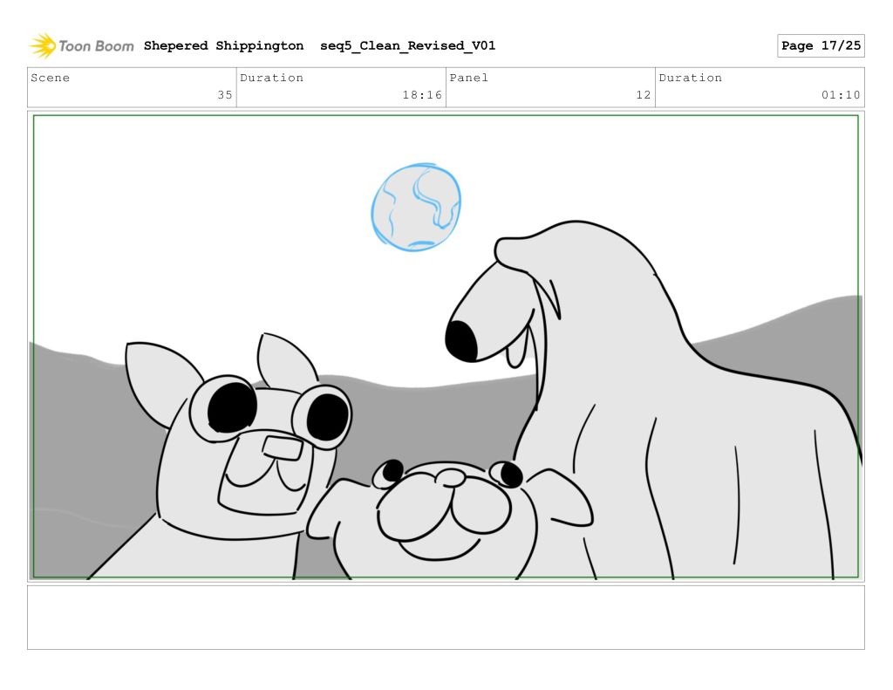
Task: Click the left dog's large left eye
Action: [232, 407]
